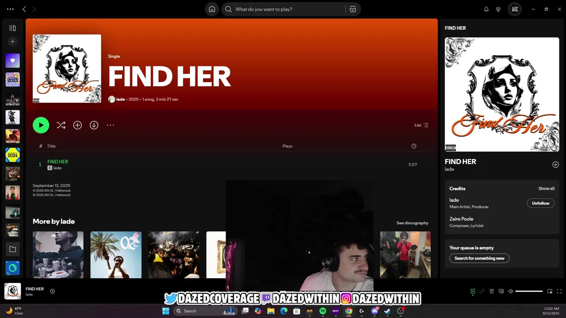
Task: Unfollow artist lade
Action: (x=540, y=203)
